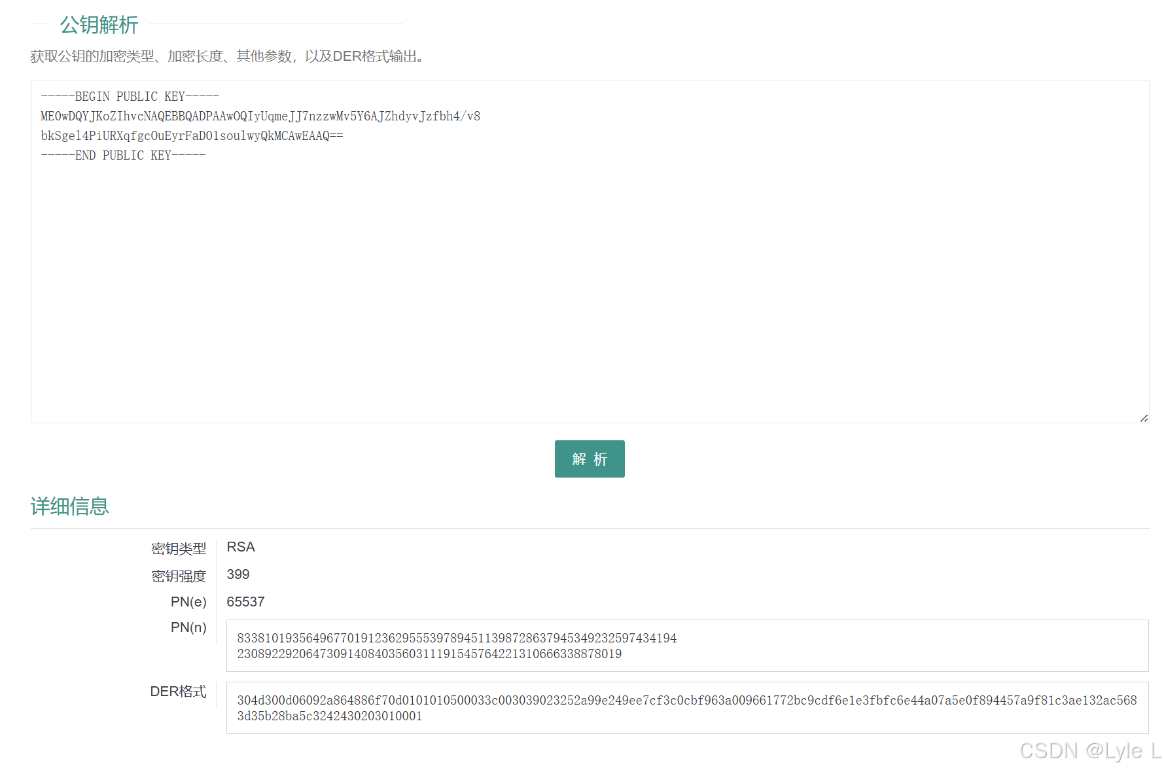Click the 解析 (Parse) button

(589, 459)
